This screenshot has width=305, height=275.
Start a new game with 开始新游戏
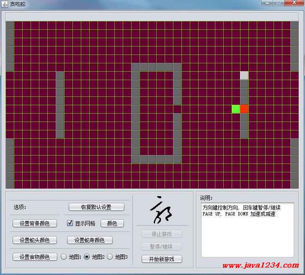click(x=162, y=259)
